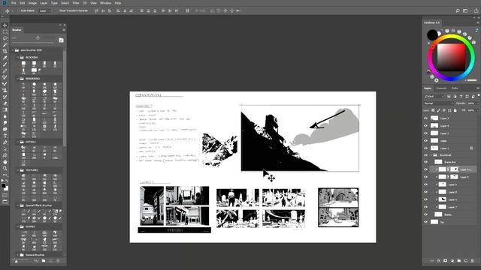The image size is (481, 270).
Task: Select the Horizontal Type tool
Action: [5, 136]
